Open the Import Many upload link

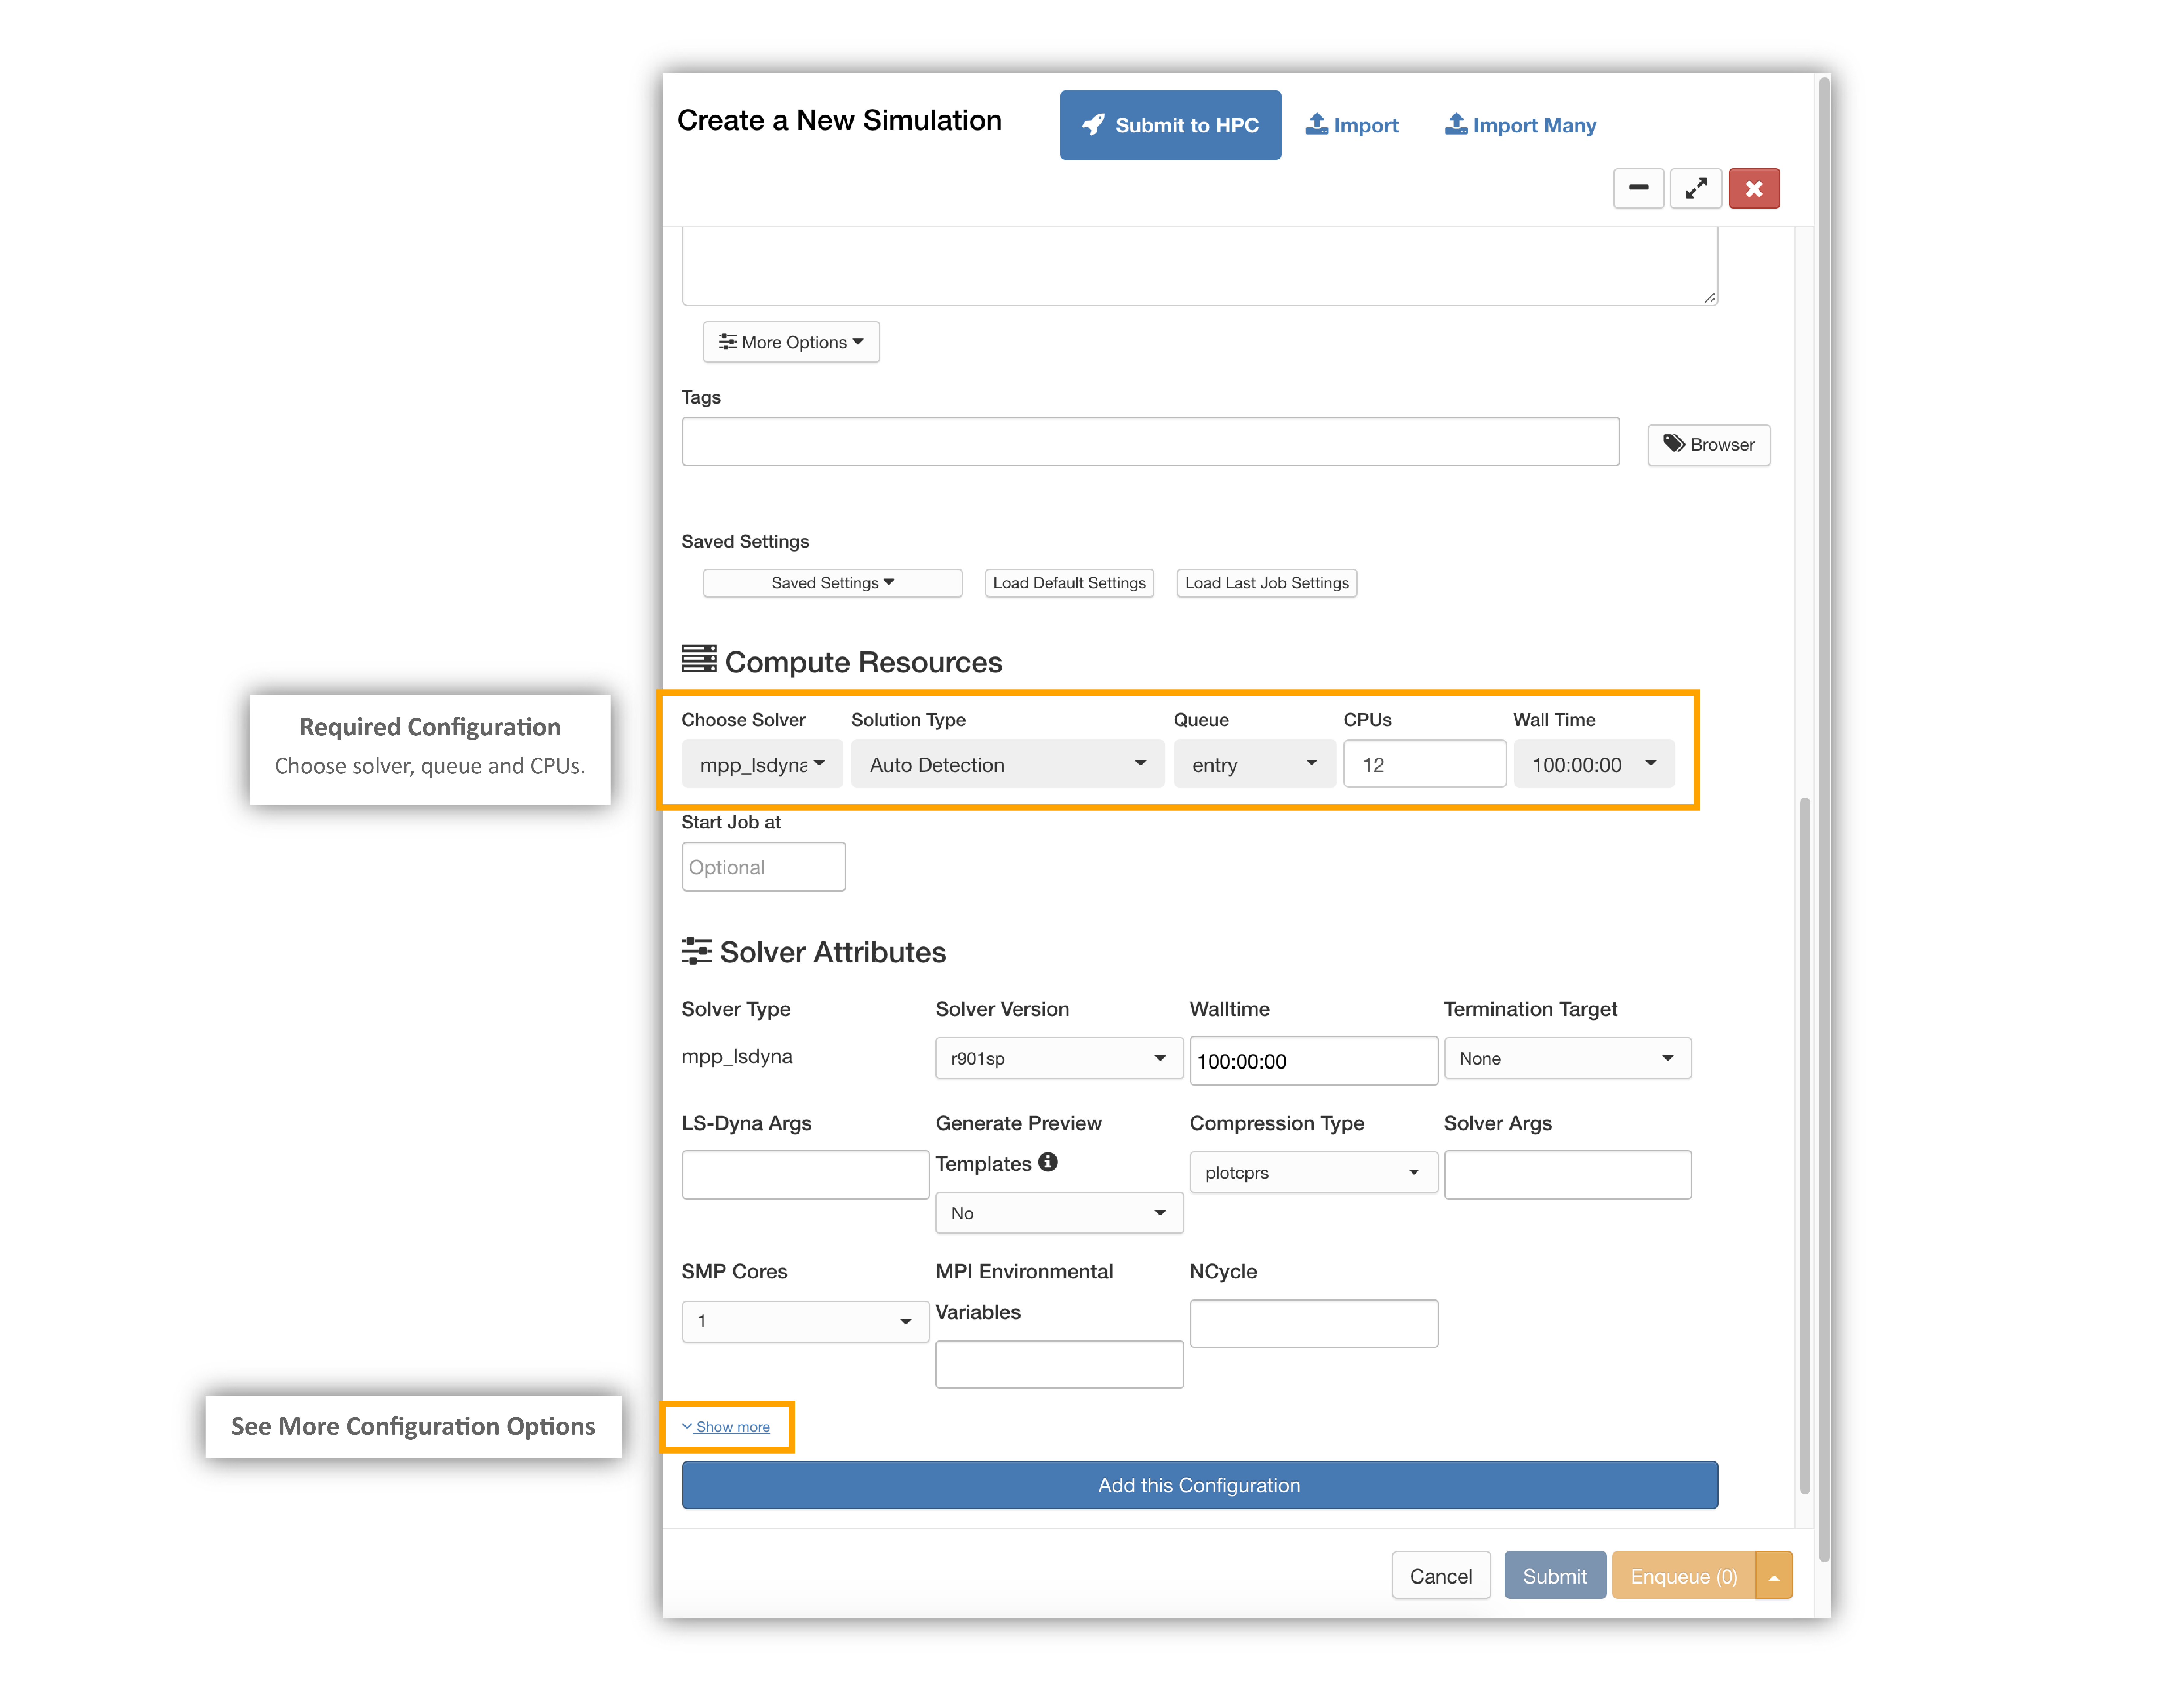pos(1520,125)
